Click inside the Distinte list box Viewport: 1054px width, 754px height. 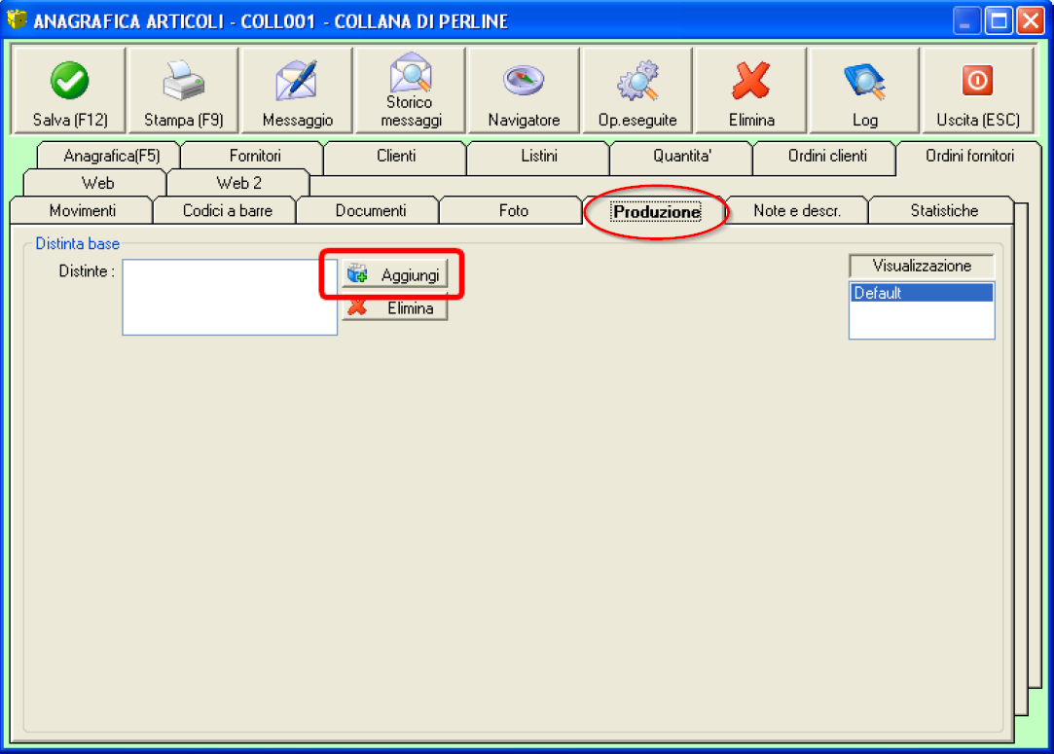(x=229, y=297)
